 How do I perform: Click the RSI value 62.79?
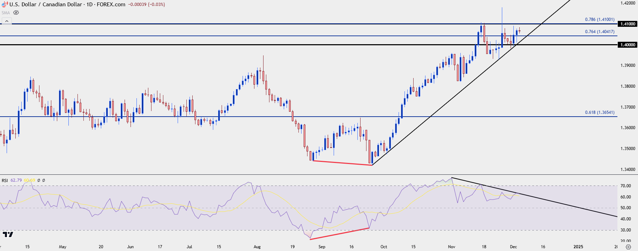tap(16, 180)
